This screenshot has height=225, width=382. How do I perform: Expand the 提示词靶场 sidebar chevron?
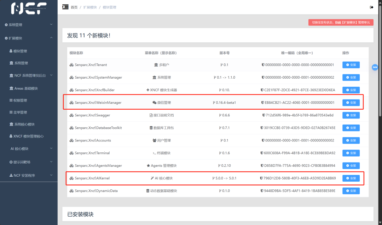(x=51, y=162)
